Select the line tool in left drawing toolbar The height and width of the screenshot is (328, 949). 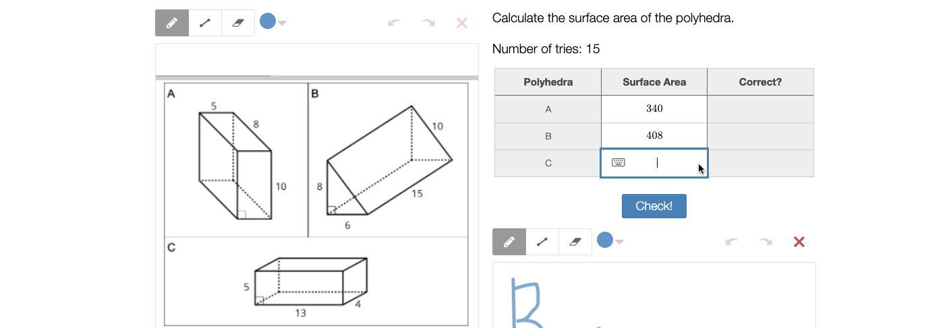click(x=205, y=23)
